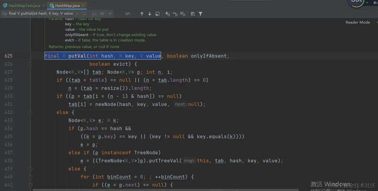The width and height of the screenshot is (378, 191).
Task: Click 'key.equals(k)' on line 635
Action: click(216, 136)
